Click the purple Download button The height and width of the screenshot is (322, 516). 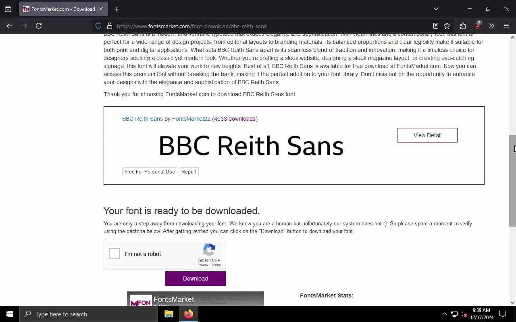coord(196,279)
